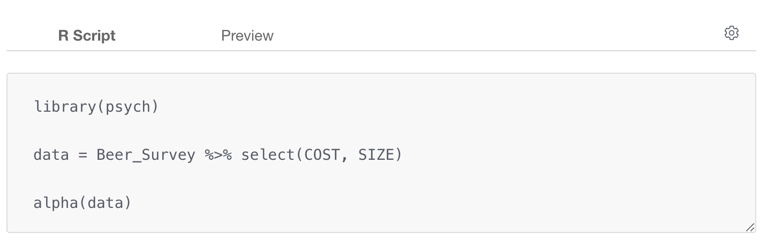Viewport: 767px width, 248px height.
Task: Click inside the R script code editor
Action: point(381,153)
